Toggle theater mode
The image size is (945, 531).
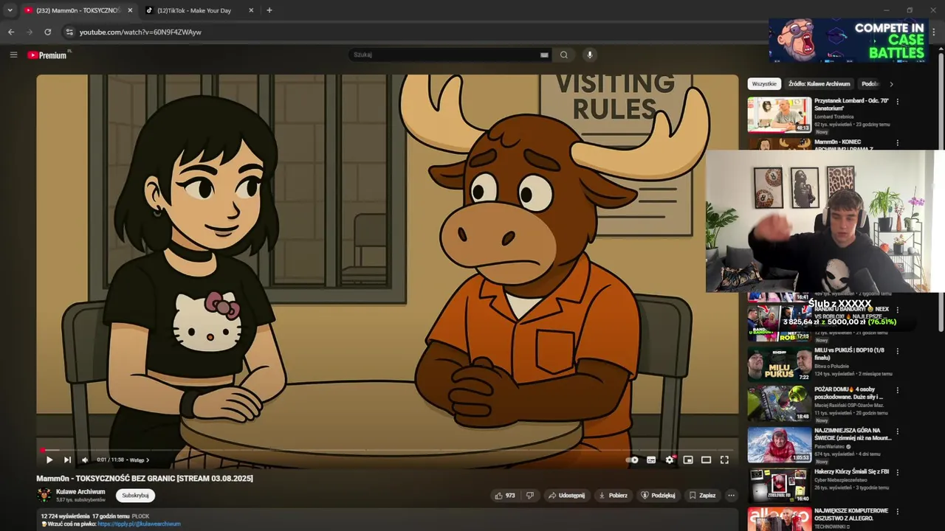pyautogui.click(x=706, y=459)
